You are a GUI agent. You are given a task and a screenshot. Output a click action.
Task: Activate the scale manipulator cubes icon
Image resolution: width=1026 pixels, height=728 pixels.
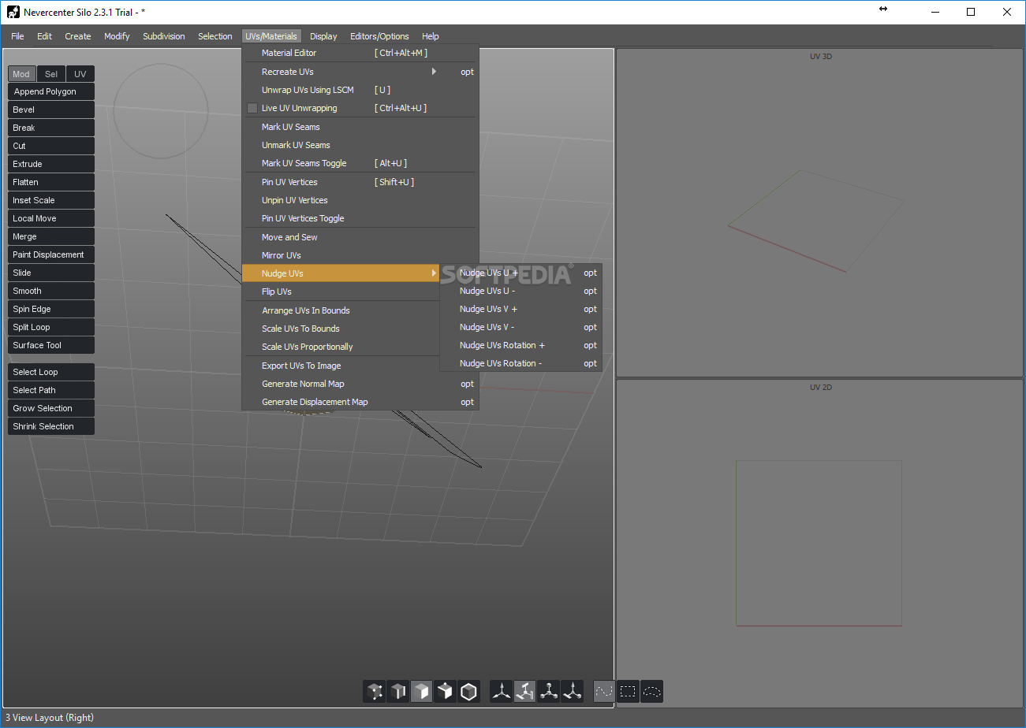[549, 692]
